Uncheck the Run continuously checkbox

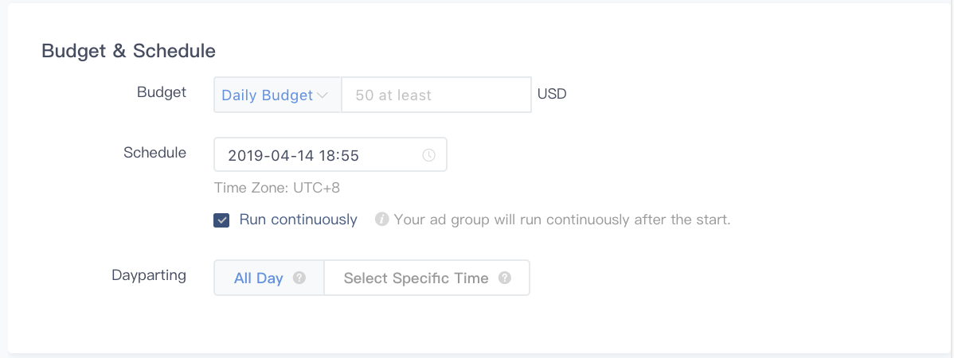[221, 220]
